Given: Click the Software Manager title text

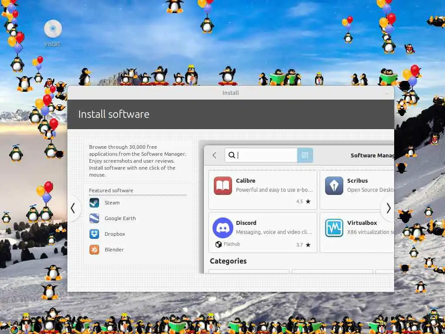Looking at the screenshot, I should point(372,155).
